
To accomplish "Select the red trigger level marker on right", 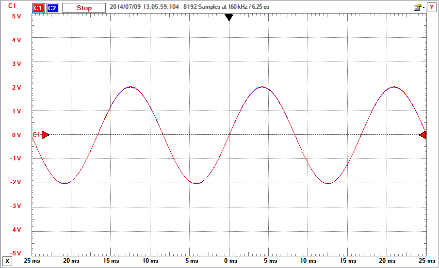I will coord(423,135).
